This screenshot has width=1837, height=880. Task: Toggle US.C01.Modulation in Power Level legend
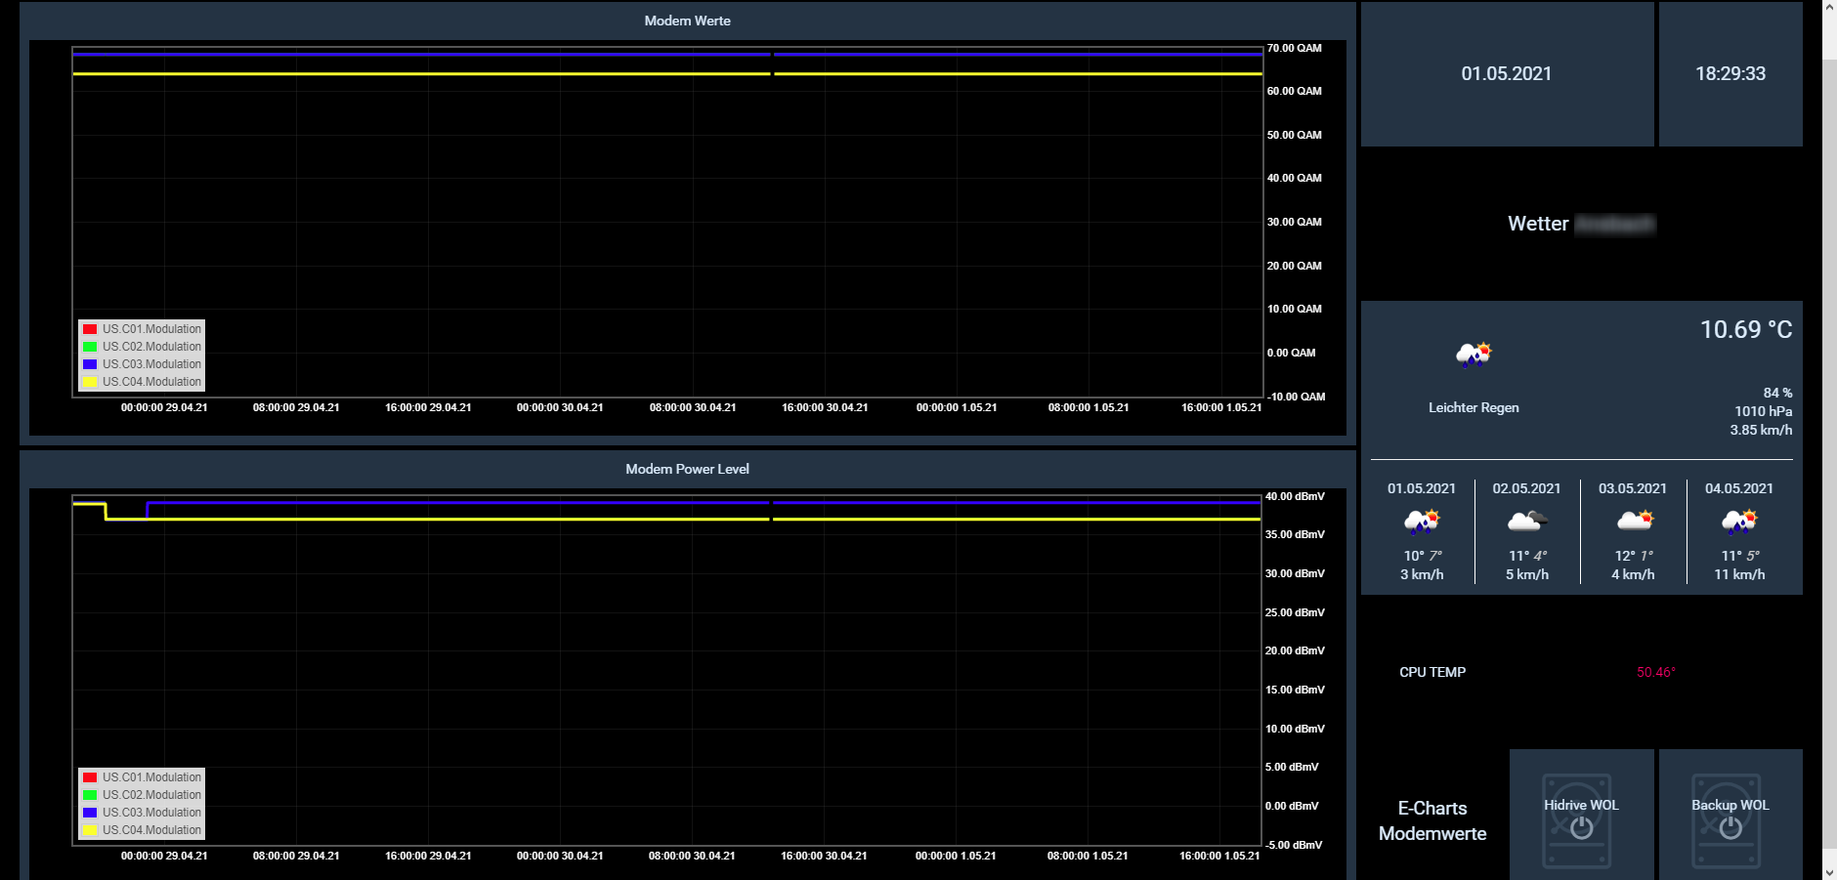(x=142, y=777)
